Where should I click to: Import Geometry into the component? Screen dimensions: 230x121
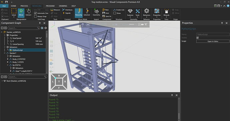(96, 12)
